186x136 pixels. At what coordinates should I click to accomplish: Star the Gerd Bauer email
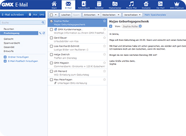(104, 38)
